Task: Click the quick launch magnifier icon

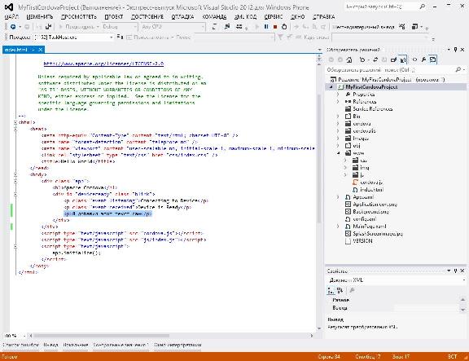Action: [x=422, y=7]
